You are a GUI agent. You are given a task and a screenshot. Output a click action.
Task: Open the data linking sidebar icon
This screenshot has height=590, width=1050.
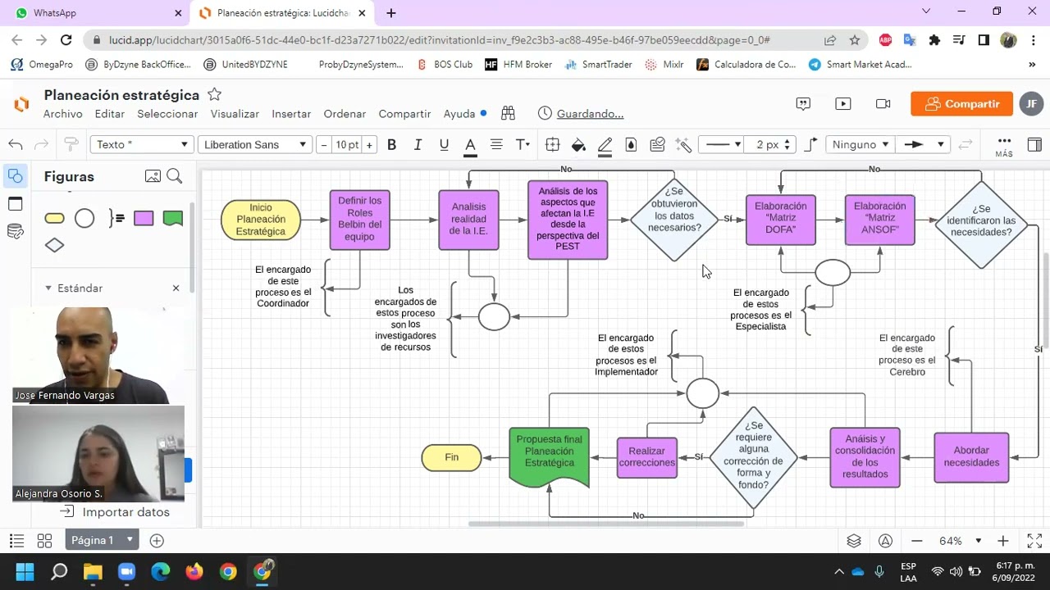[x=15, y=231]
